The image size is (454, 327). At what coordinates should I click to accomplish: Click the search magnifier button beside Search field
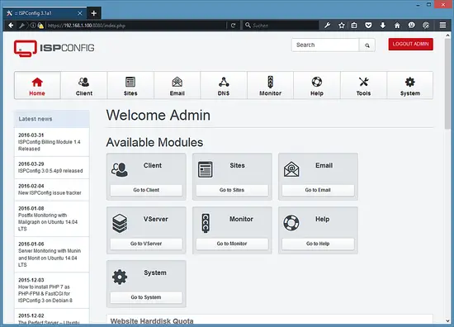pyautogui.click(x=367, y=45)
